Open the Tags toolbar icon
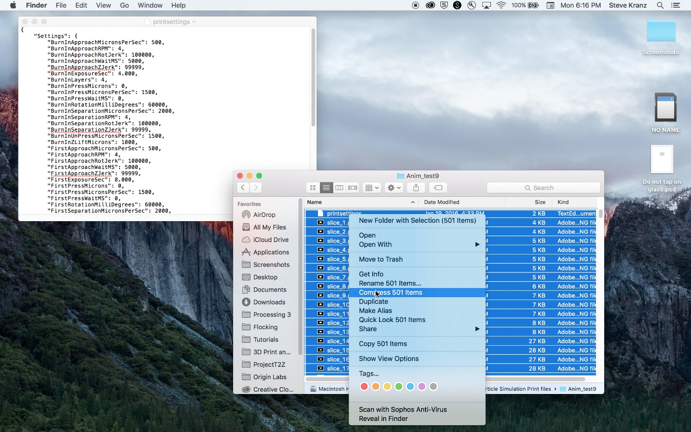The width and height of the screenshot is (691, 432). [x=437, y=188]
